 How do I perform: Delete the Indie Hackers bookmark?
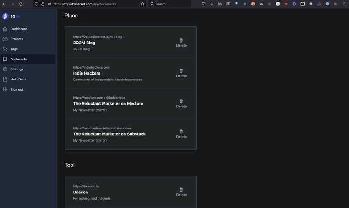click(181, 73)
